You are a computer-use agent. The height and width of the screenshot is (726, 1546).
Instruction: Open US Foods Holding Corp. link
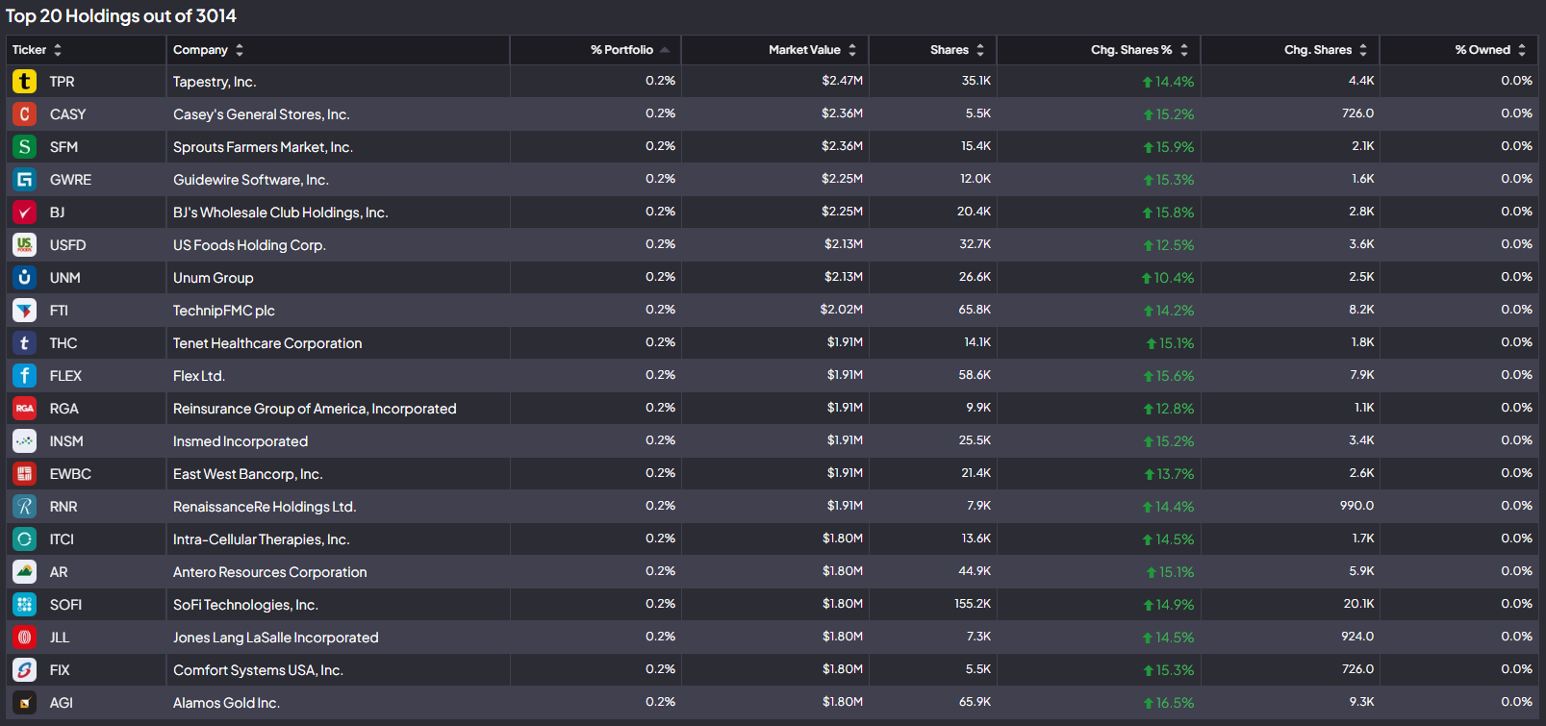click(249, 245)
